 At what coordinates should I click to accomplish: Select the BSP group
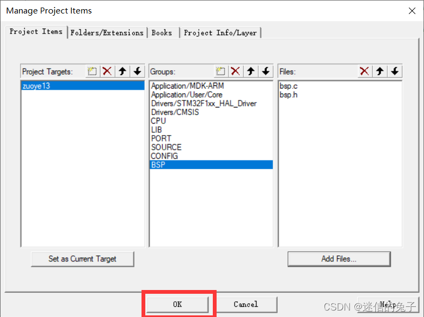(x=211, y=165)
